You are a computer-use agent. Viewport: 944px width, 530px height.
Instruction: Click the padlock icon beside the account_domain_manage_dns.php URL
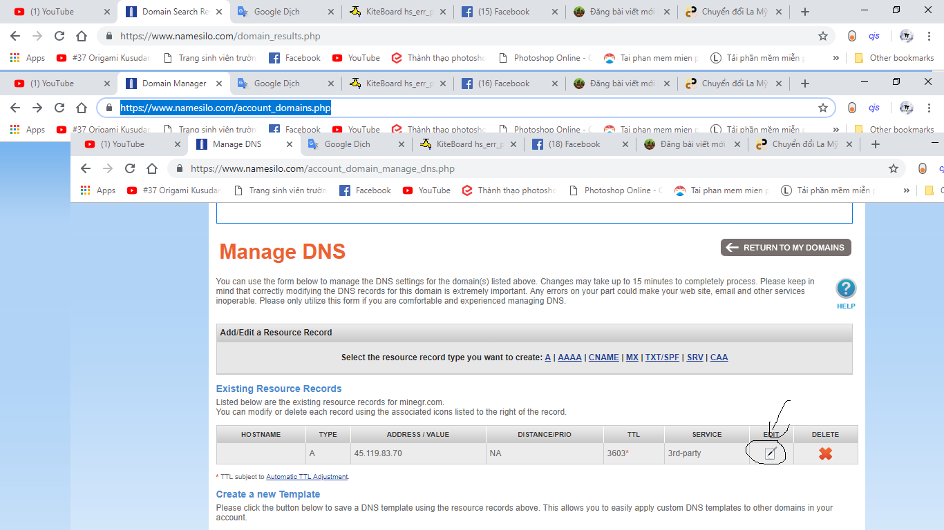(180, 168)
